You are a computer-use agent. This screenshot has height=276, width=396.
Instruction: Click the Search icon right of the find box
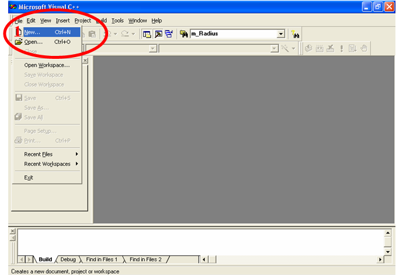(296, 35)
